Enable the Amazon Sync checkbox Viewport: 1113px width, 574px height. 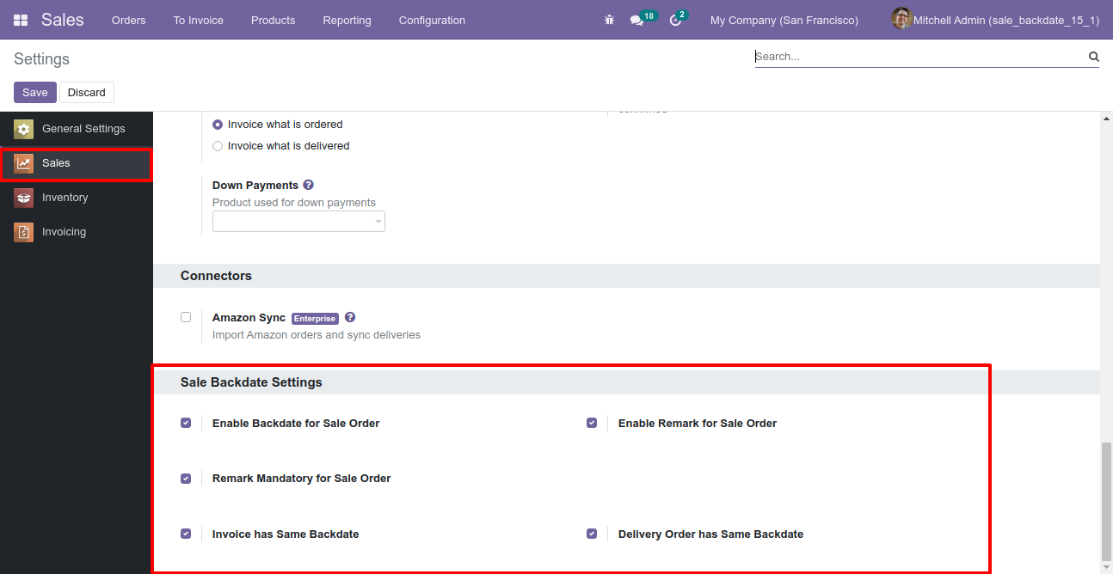pyautogui.click(x=186, y=317)
